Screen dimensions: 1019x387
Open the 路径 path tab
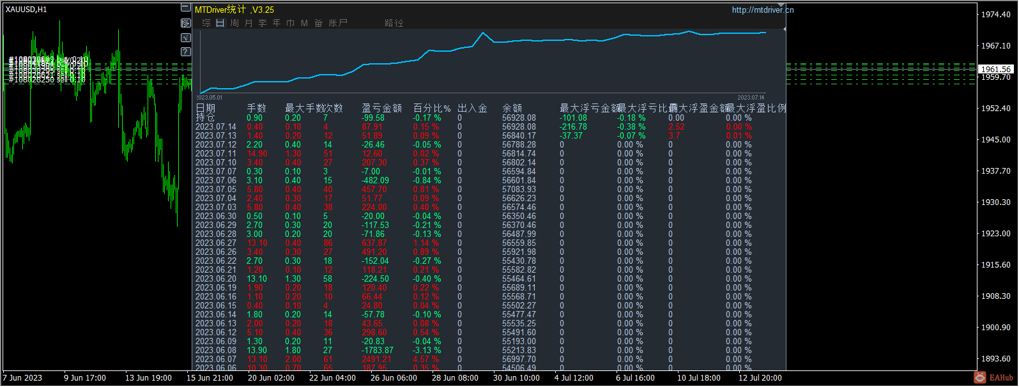click(x=394, y=23)
